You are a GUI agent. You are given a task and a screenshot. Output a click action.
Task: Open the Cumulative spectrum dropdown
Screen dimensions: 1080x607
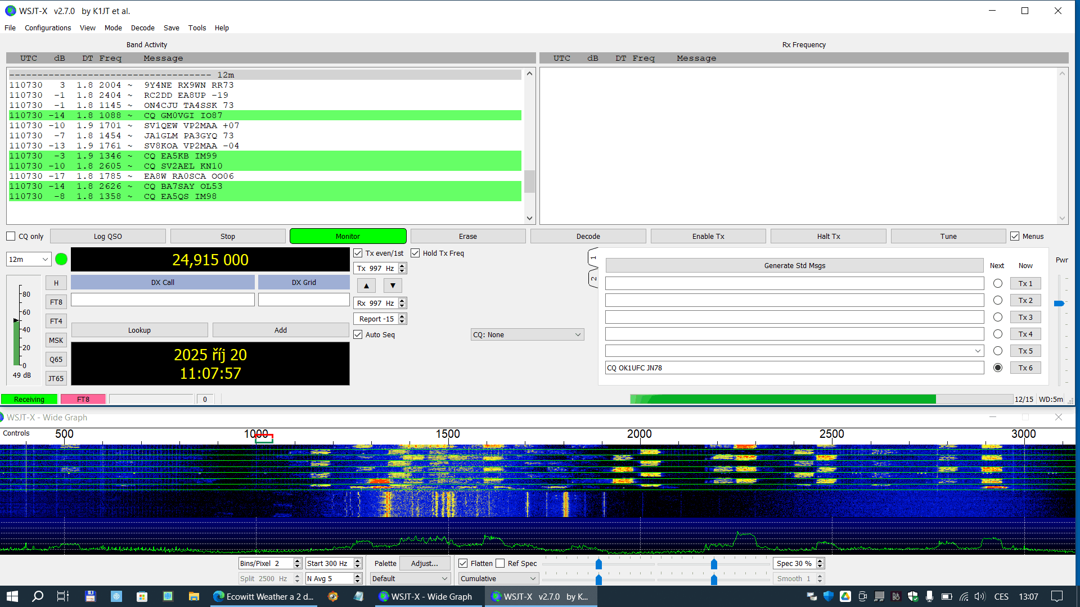pos(498,578)
